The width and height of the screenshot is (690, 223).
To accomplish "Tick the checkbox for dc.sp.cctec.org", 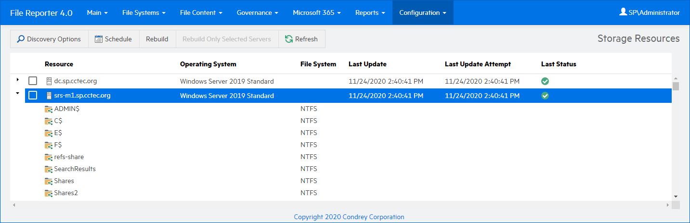I will click(x=33, y=81).
